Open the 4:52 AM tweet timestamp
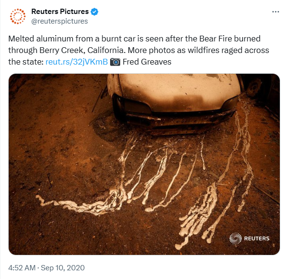Viewport: 288px width, 279px height. 22,268
